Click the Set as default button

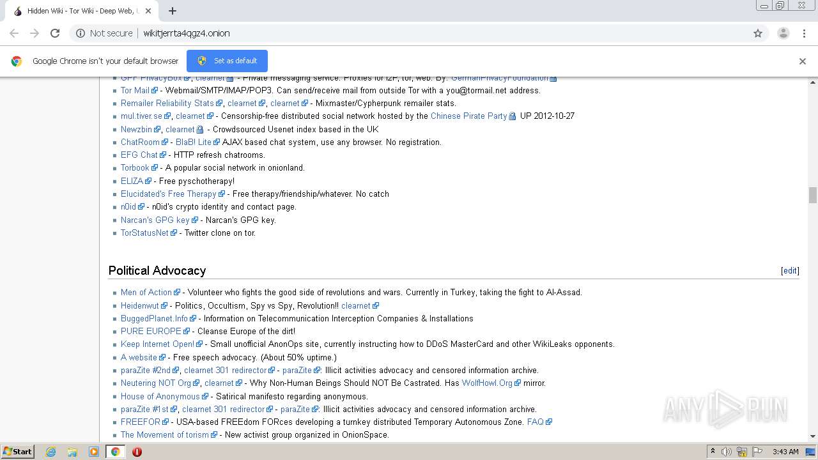coord(227,61)
